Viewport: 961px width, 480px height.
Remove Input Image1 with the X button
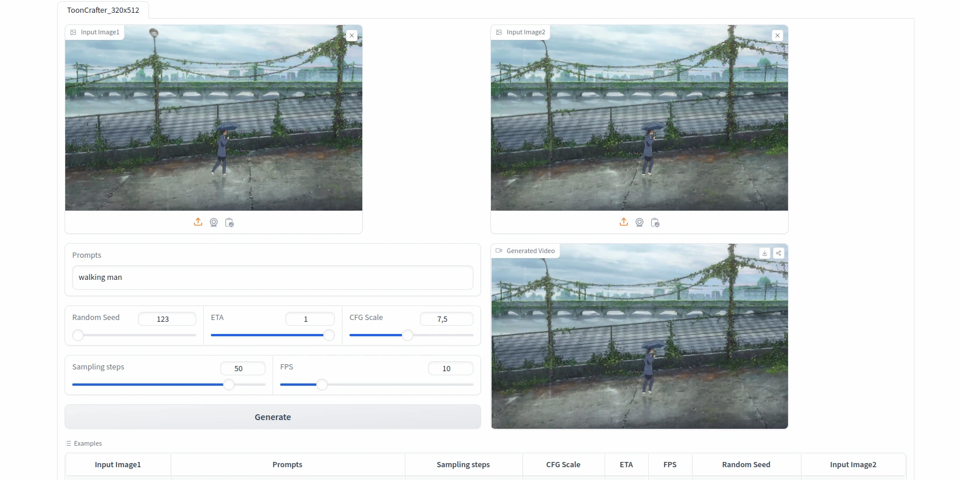(352, 35)
